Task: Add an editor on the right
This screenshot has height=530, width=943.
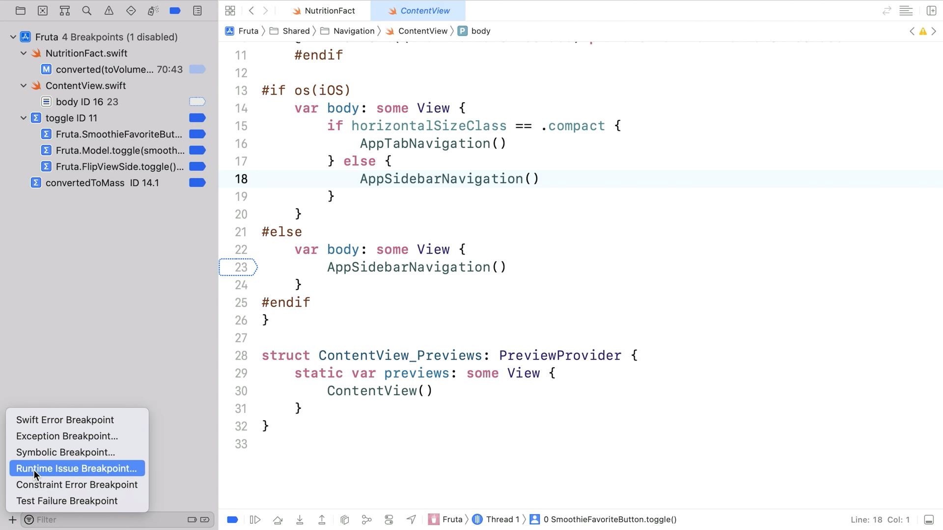Action: click(x=931, y=11)
